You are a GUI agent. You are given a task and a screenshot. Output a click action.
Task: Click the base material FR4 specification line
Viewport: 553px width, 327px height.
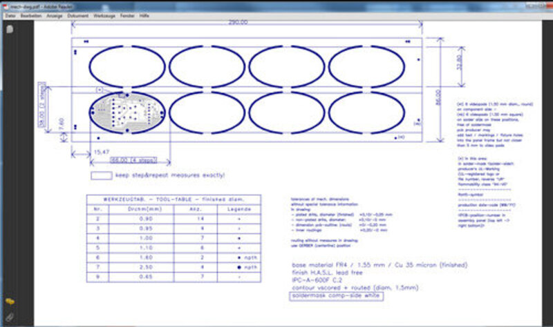pos(379,265)
